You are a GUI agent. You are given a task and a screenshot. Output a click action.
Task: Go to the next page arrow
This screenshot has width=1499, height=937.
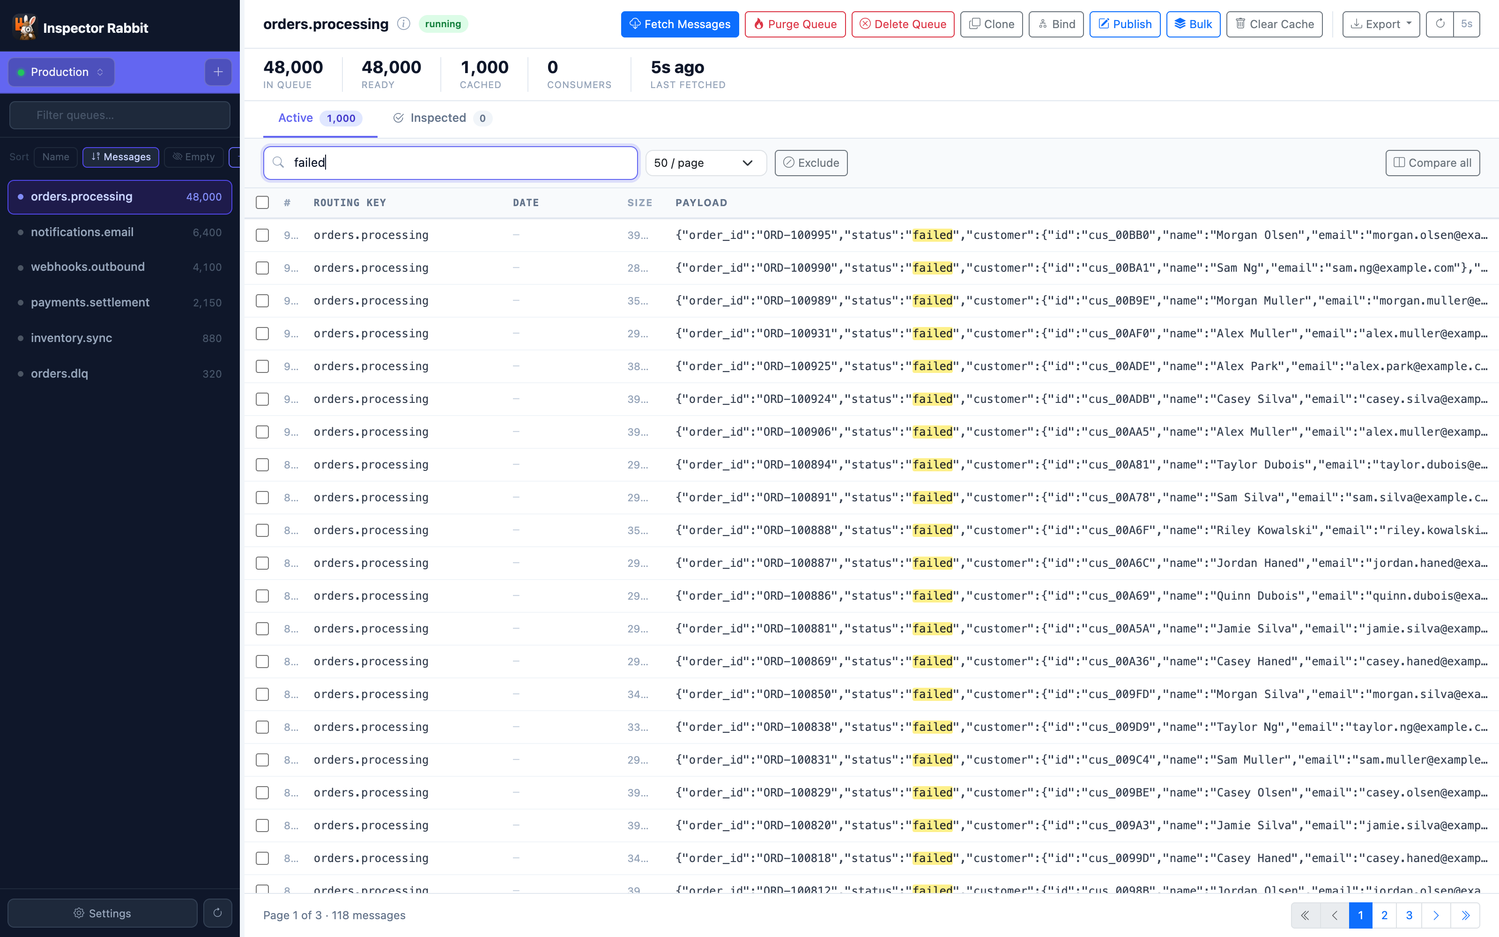1436,915
